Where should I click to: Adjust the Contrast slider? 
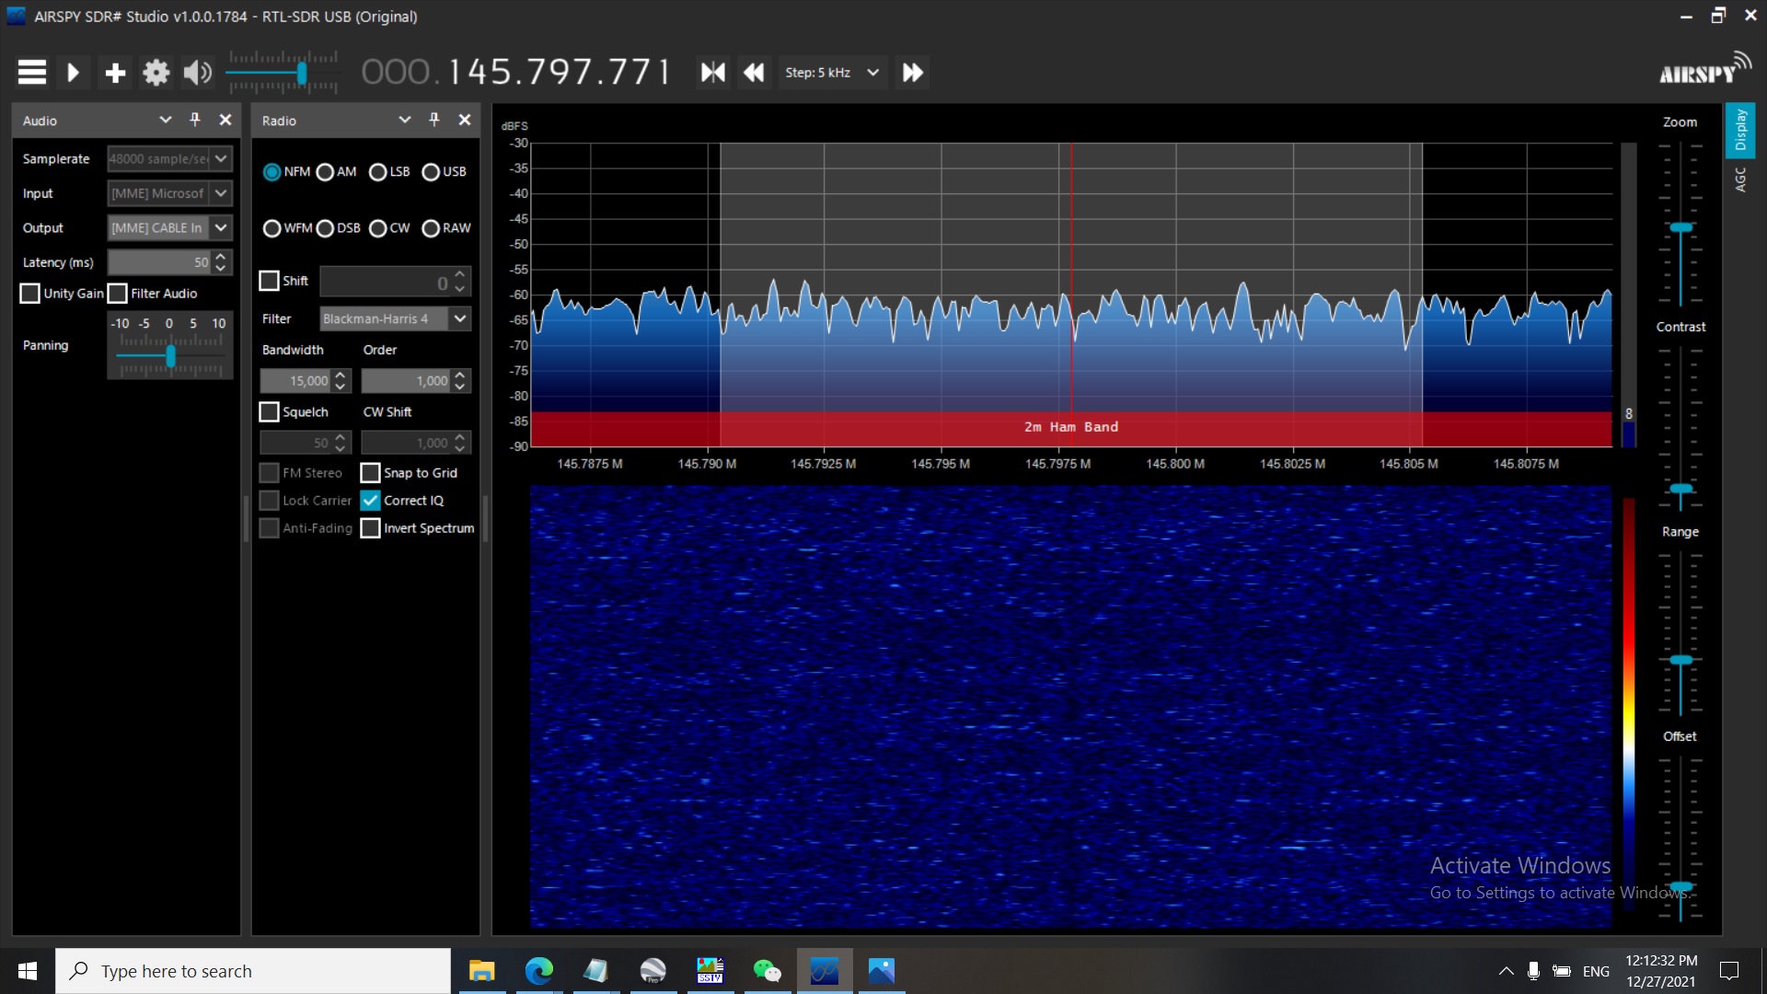click(1680, 488)
